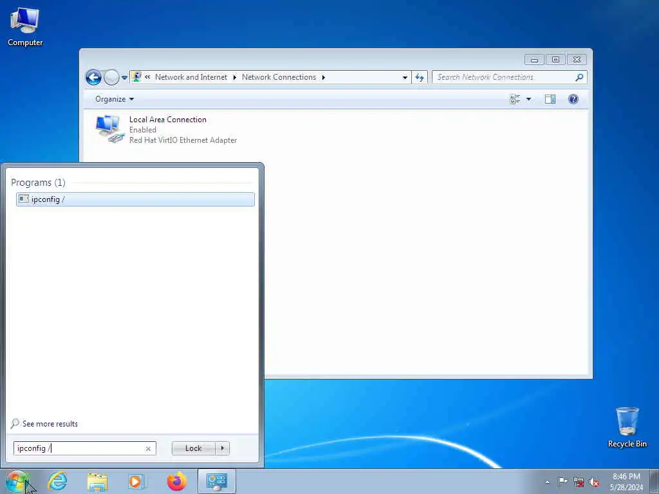The height and width of the screenshot is (494, 659).
Task: Open the Organize menu
Action: point(115,99)
